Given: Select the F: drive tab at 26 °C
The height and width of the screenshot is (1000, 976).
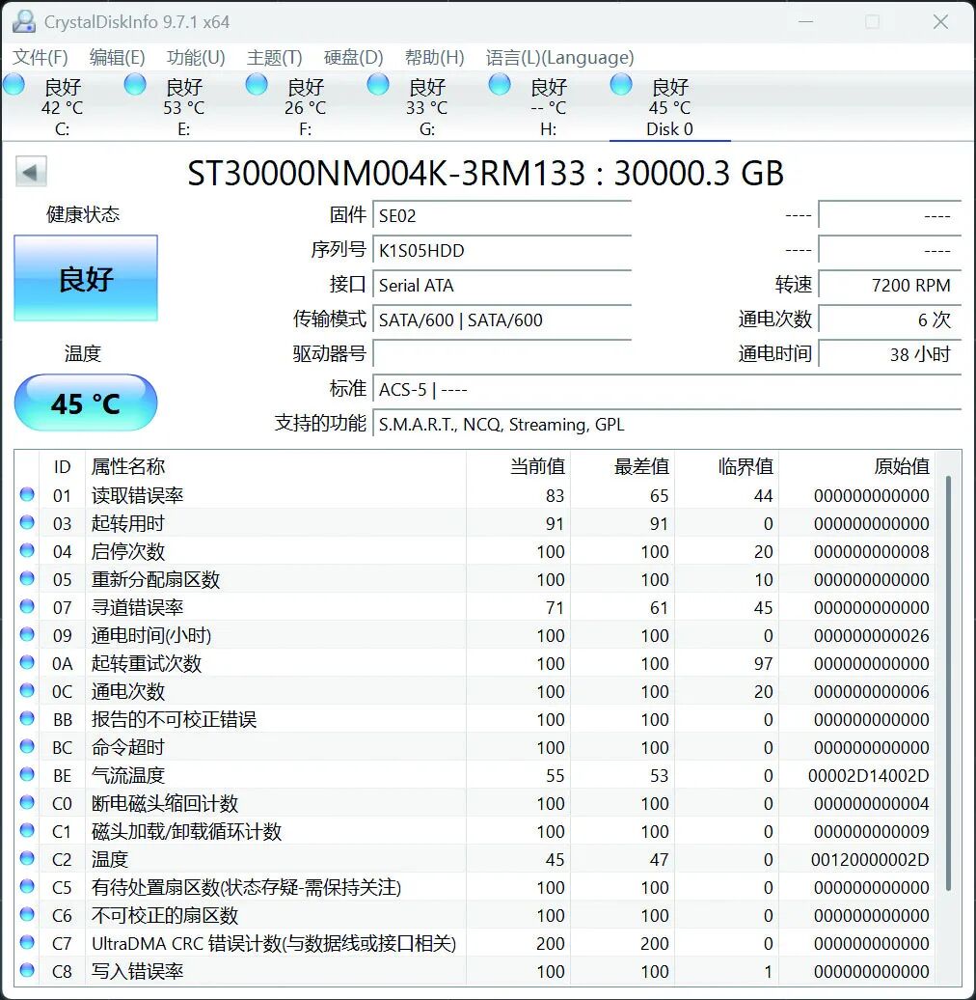Looking at the screenshot, I should click(x=305, y=106).
